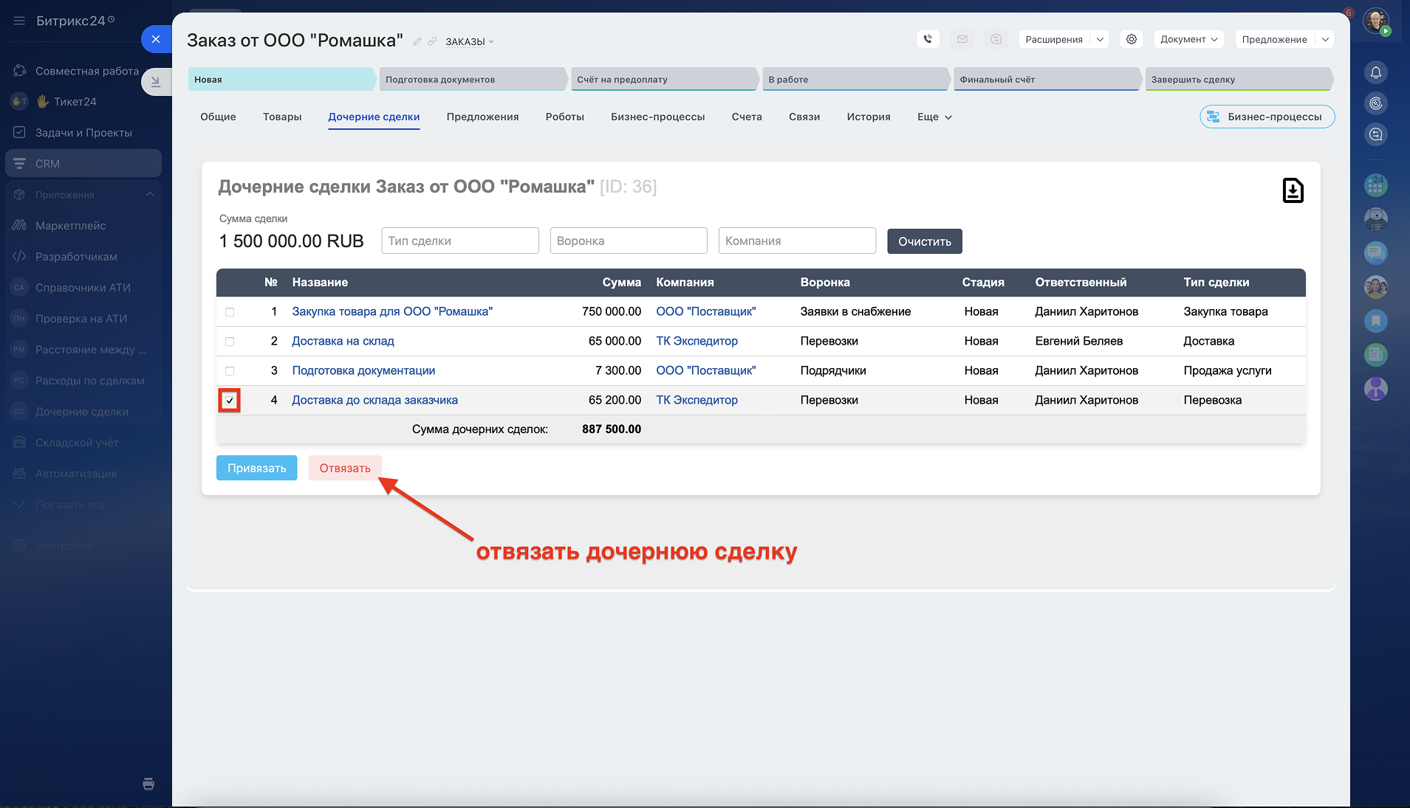This screenshot has width=1410, height=808.
Task: Open the Документ dropdown
Action: click(x=1188, y=39)
